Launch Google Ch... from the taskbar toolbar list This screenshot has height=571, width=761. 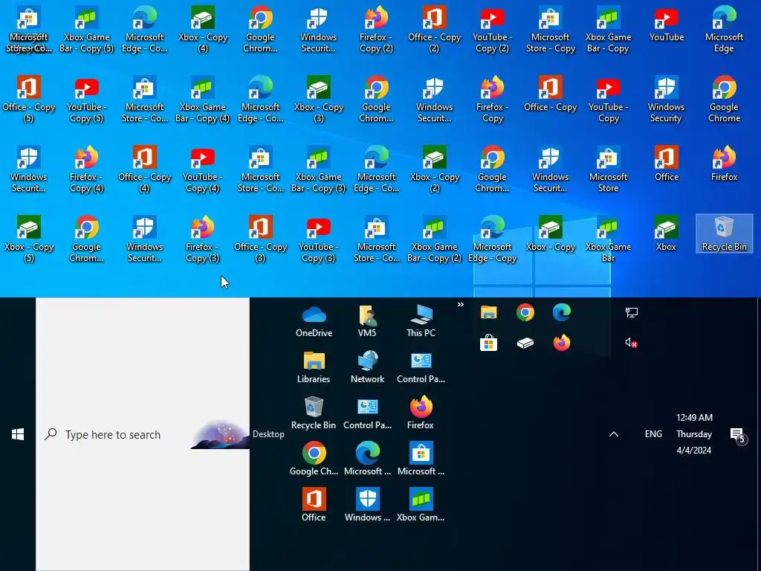[x=314, y=459]
